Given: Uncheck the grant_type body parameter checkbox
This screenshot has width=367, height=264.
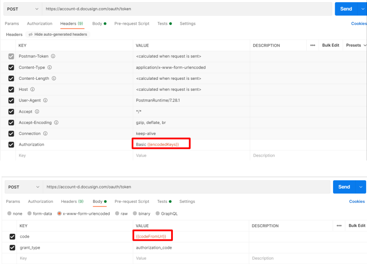Looking at the screenshot, I should pos(12,247).
